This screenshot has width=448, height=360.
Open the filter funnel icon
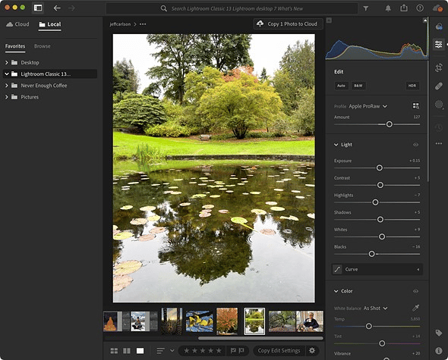click(366, 8)
